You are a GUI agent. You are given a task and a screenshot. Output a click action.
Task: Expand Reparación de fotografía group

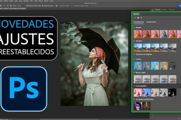click(x=134, y=54)
